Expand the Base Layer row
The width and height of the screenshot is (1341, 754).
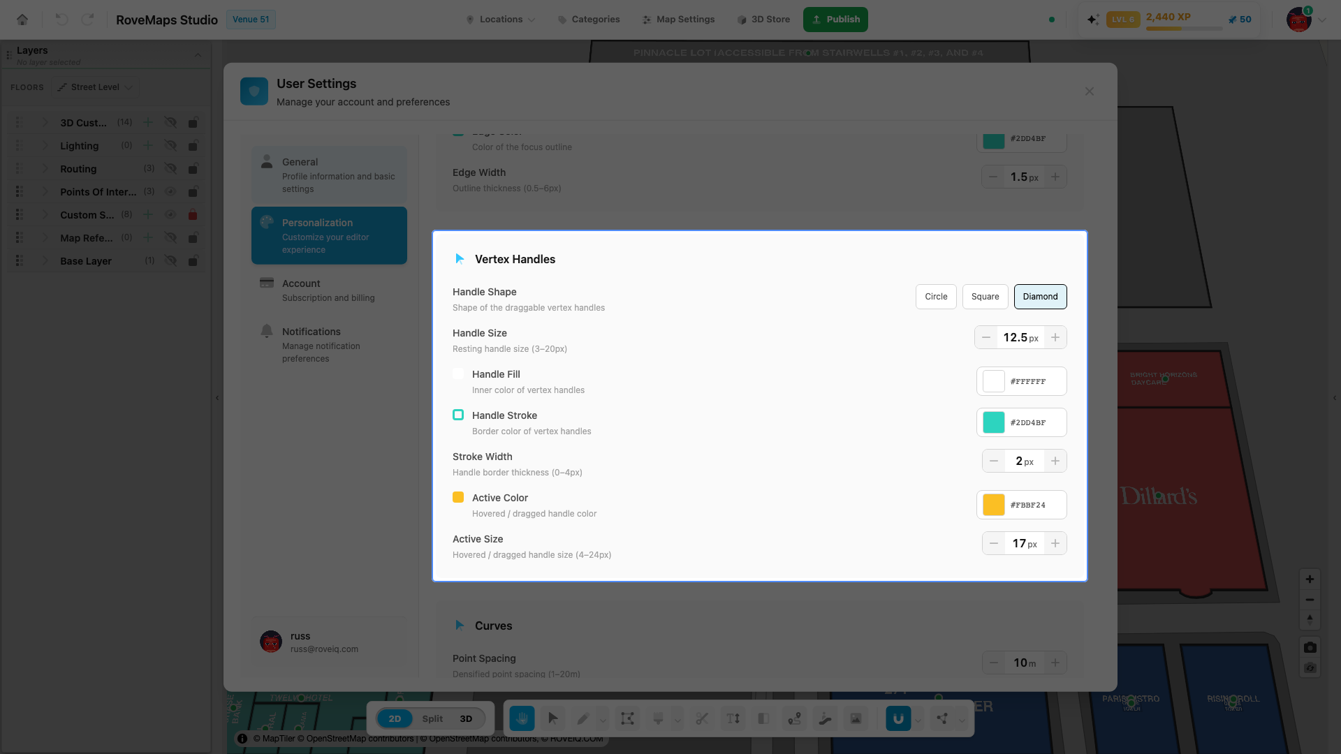(45, 260)
